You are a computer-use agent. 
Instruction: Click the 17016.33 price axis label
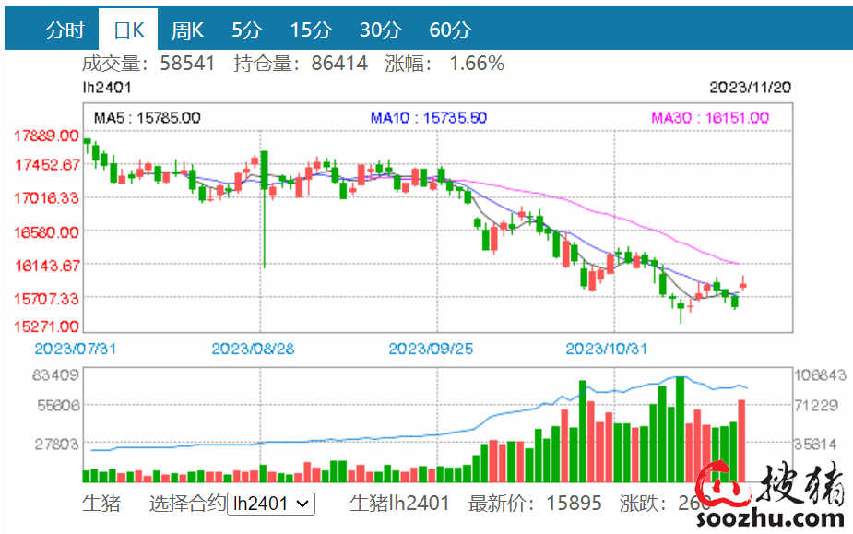46,197
